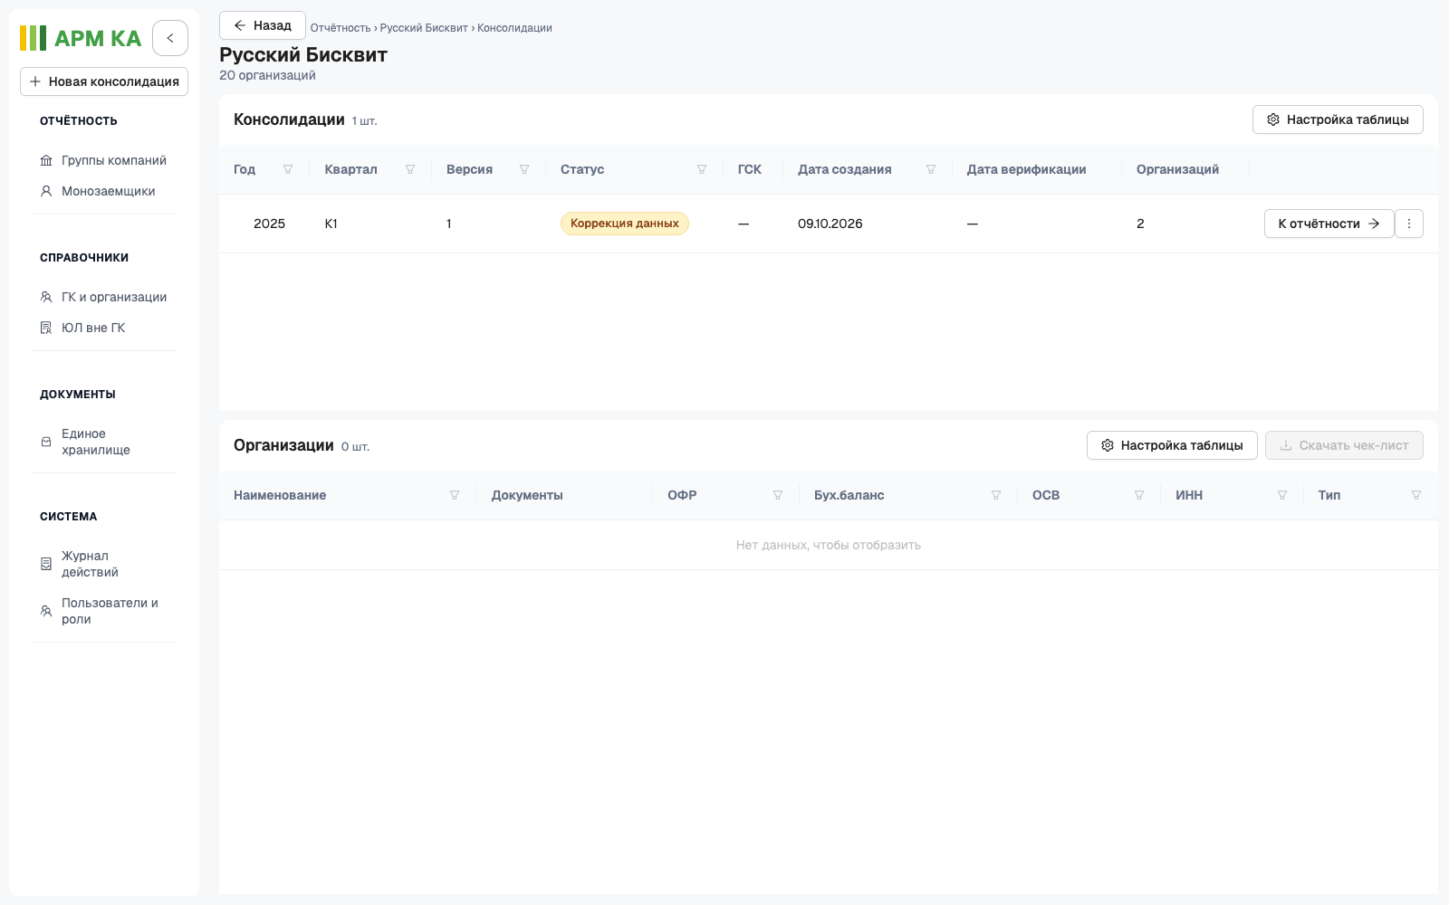Open filter for the Дата создания column
Viewport: 1449px width, 905px height.
click(931, 169)
